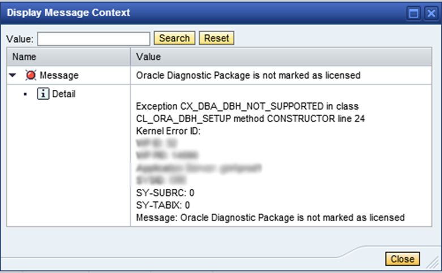
Task: Click the X icon in title bar
Action: 431,13
